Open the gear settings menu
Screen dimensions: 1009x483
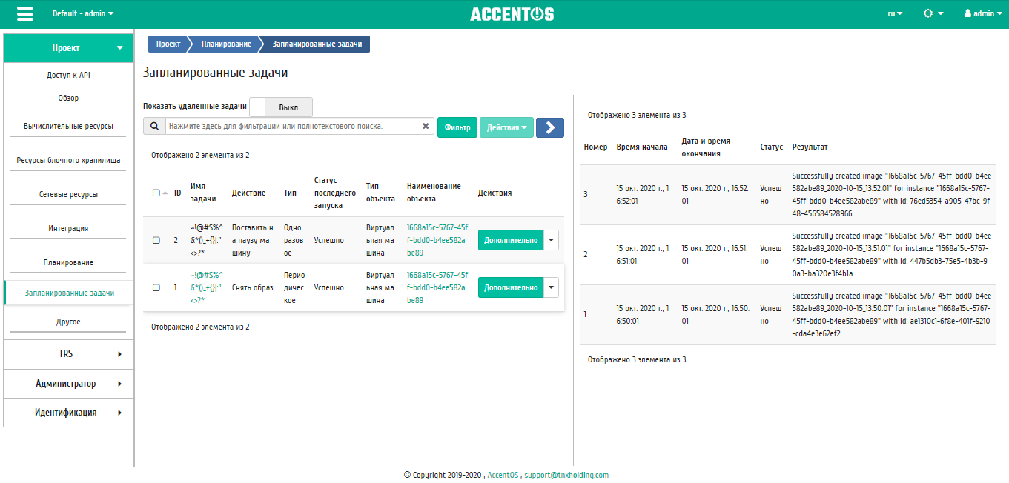click(933, 14)
